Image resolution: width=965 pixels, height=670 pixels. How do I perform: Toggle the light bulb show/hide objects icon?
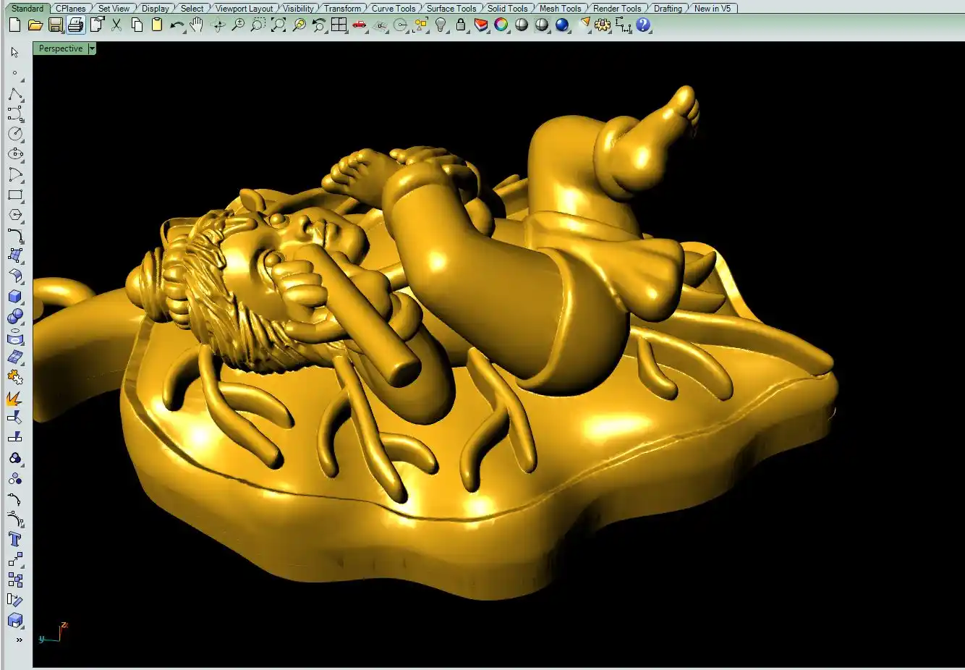point(441,25)
